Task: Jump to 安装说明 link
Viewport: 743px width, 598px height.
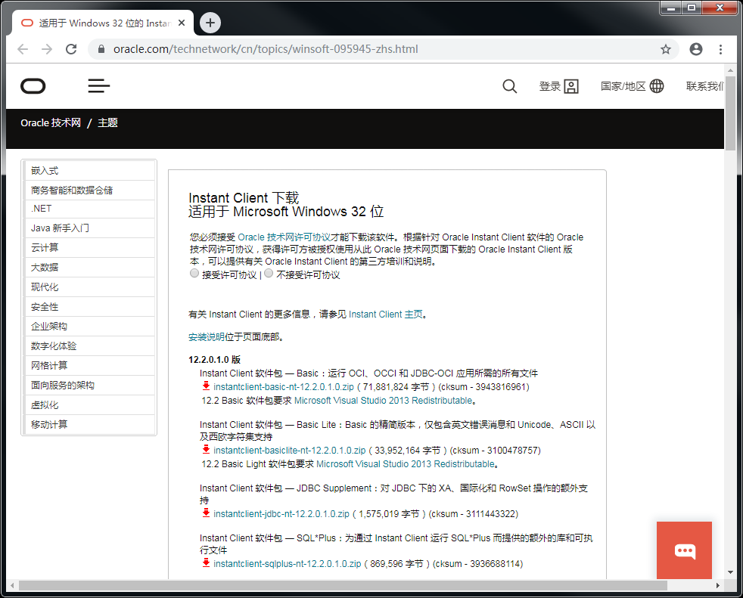Action: tap(207, 337)
